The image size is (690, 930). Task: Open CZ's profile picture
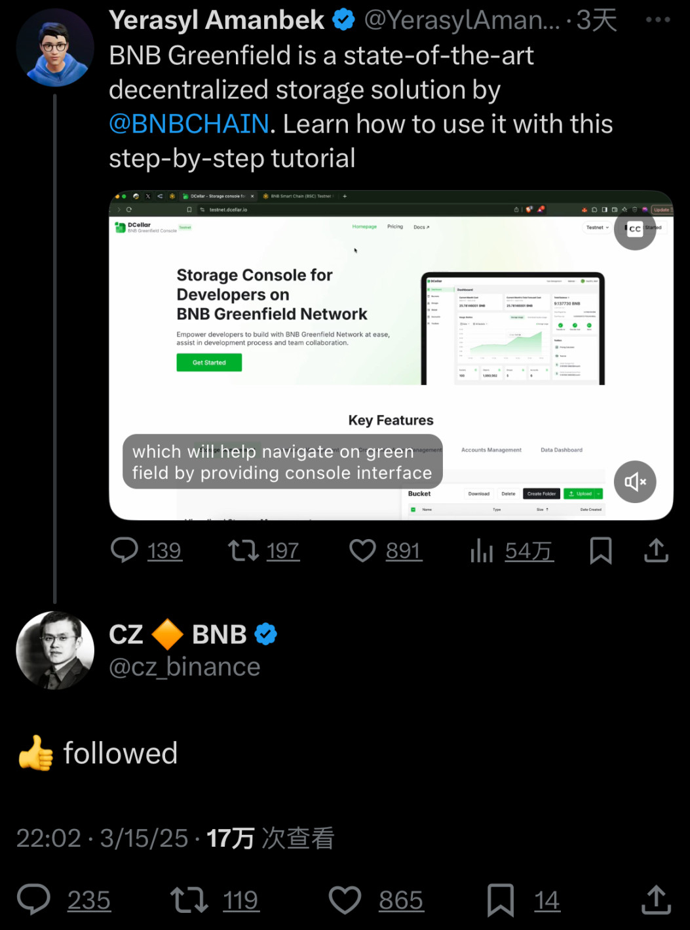55,650
